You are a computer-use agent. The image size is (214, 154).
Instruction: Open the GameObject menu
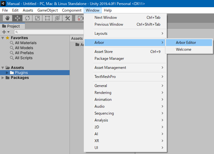[x=47, y=10]
